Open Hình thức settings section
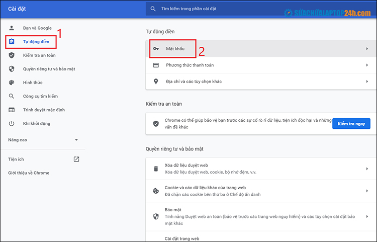377x242 pixels. [33, 83]
